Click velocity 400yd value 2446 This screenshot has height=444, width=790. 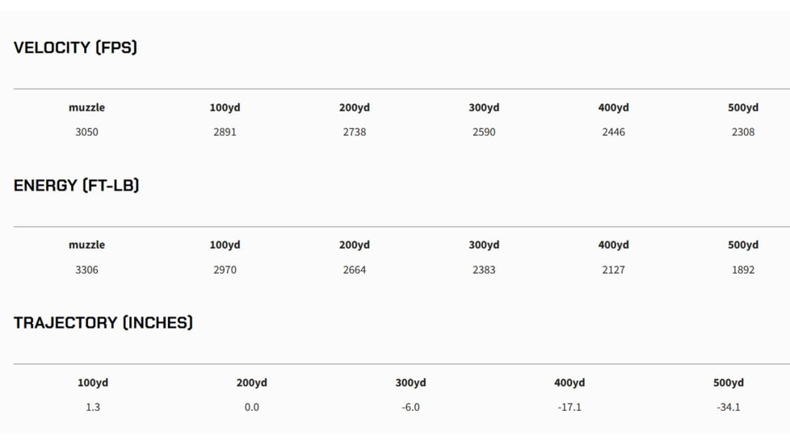(613, 132)
